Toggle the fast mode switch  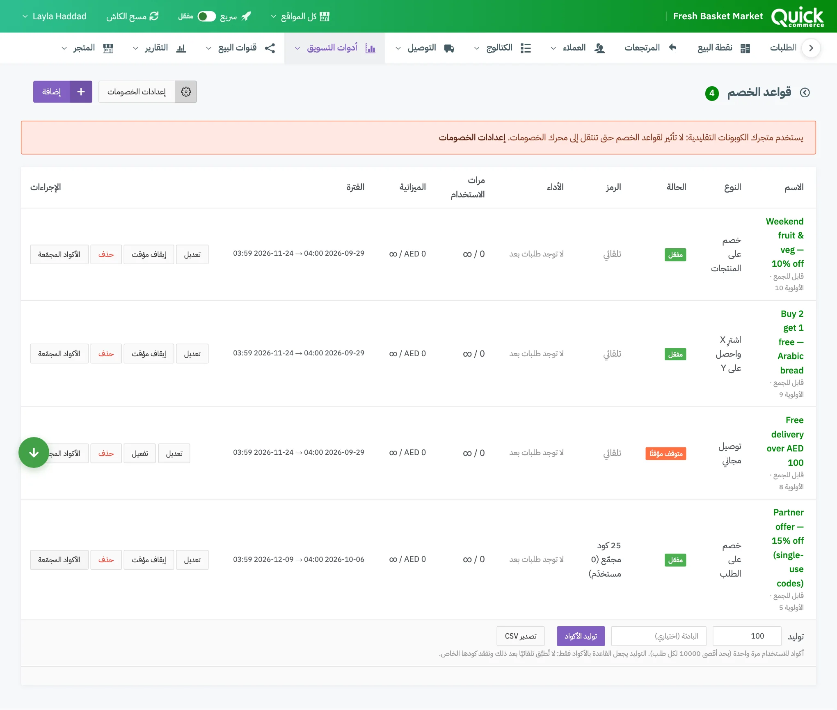[206, 16]
